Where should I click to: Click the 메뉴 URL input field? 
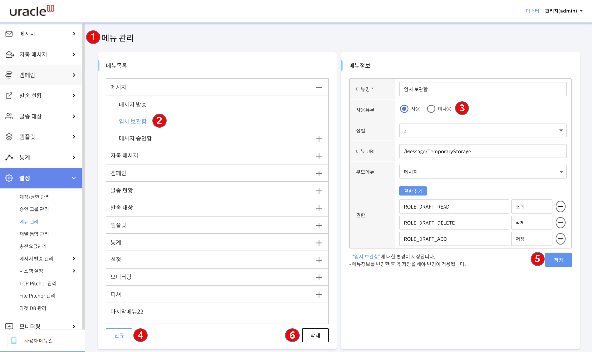(483, 151)
